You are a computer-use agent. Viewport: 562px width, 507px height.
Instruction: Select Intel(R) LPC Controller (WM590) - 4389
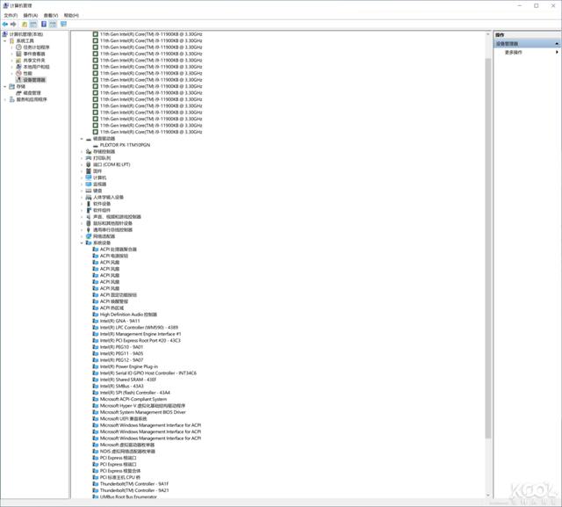pyautogui.click(x=139, y=328)
